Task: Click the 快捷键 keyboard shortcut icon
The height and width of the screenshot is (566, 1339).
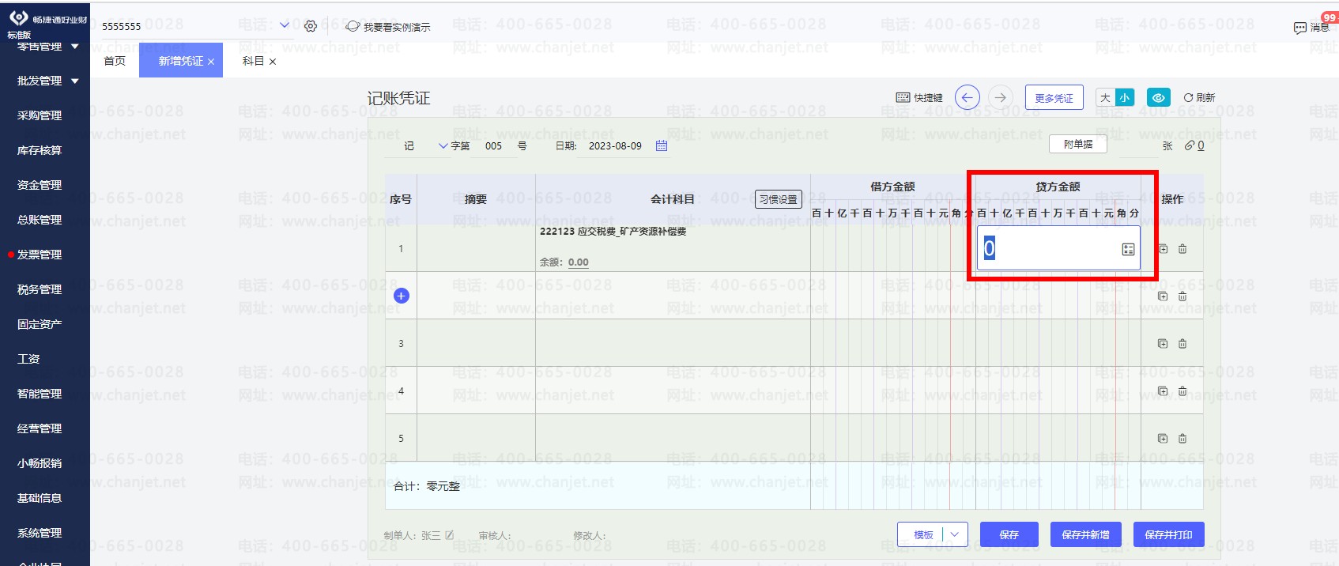Action: coord(903,97)
